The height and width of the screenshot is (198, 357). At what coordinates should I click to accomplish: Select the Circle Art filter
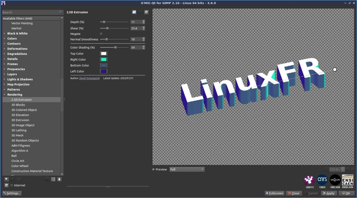click(x=18, y=161)
